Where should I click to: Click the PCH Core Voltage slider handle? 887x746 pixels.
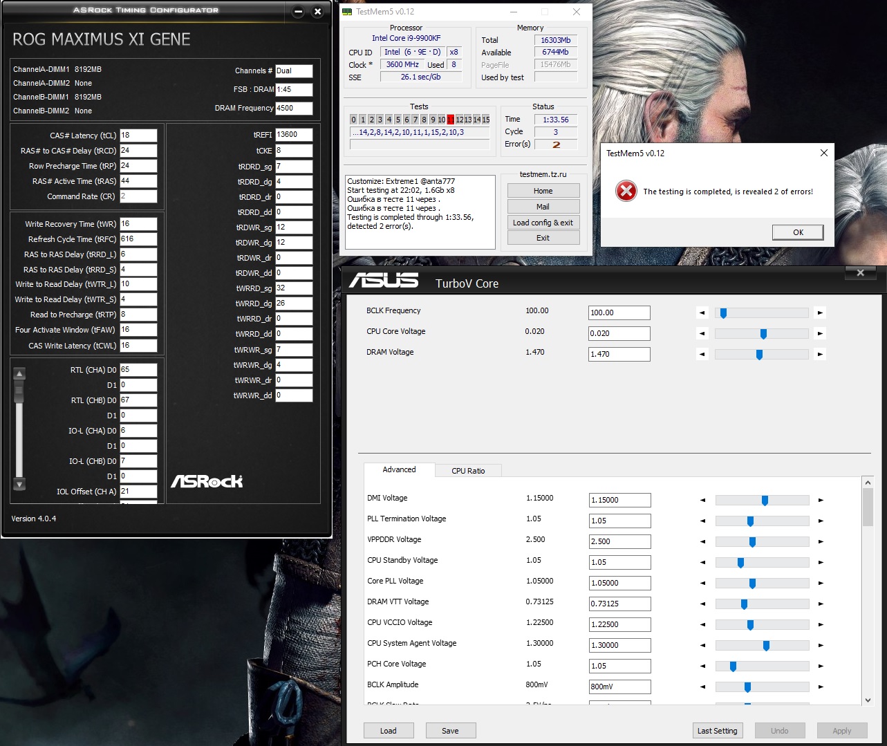pos(733,666)
